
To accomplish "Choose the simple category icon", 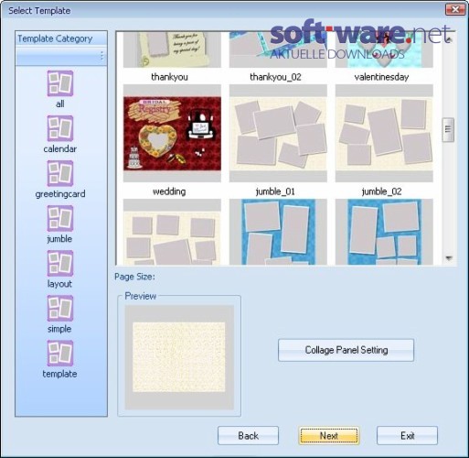I will coord(60,308).
